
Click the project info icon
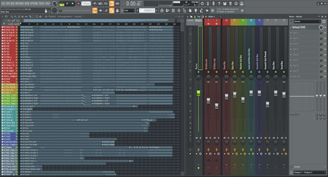(236, 3)
